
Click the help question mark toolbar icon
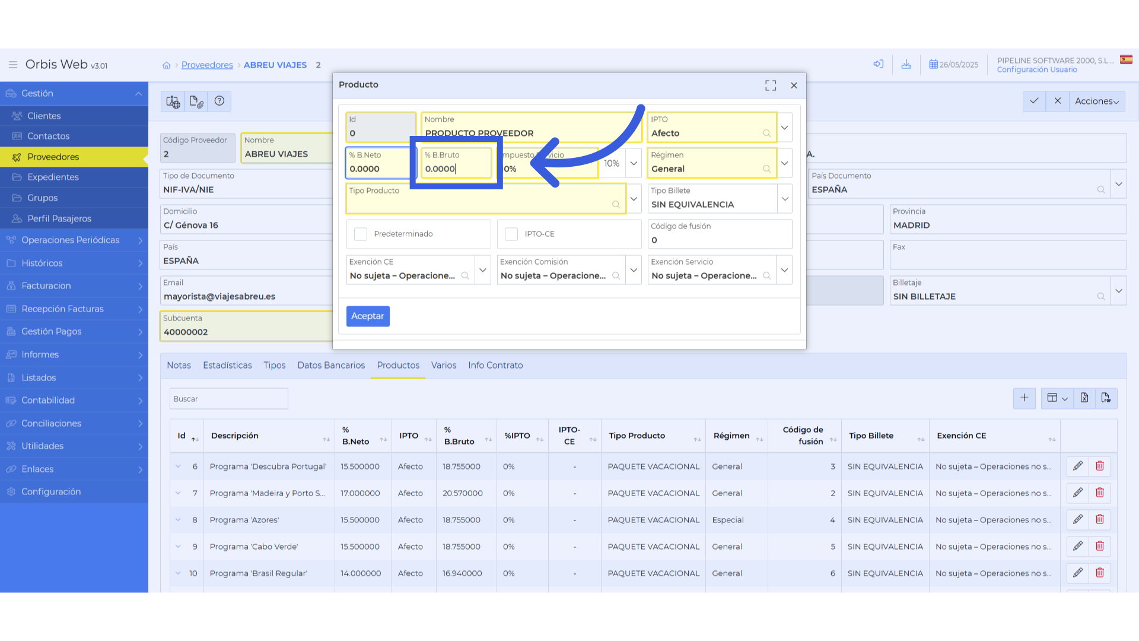point(219,101)
